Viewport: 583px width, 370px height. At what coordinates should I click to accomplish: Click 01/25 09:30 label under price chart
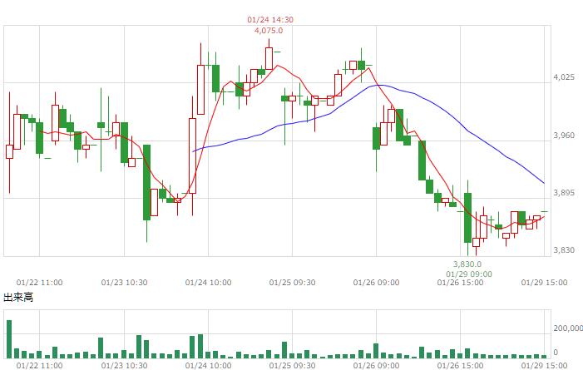click(x=292, y=283)
